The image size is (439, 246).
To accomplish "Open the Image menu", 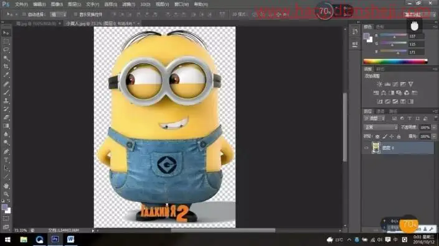I will (x=57, y=4).
